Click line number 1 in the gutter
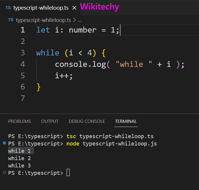The width and height of the screenshot is (199, 190). (23, 30)
